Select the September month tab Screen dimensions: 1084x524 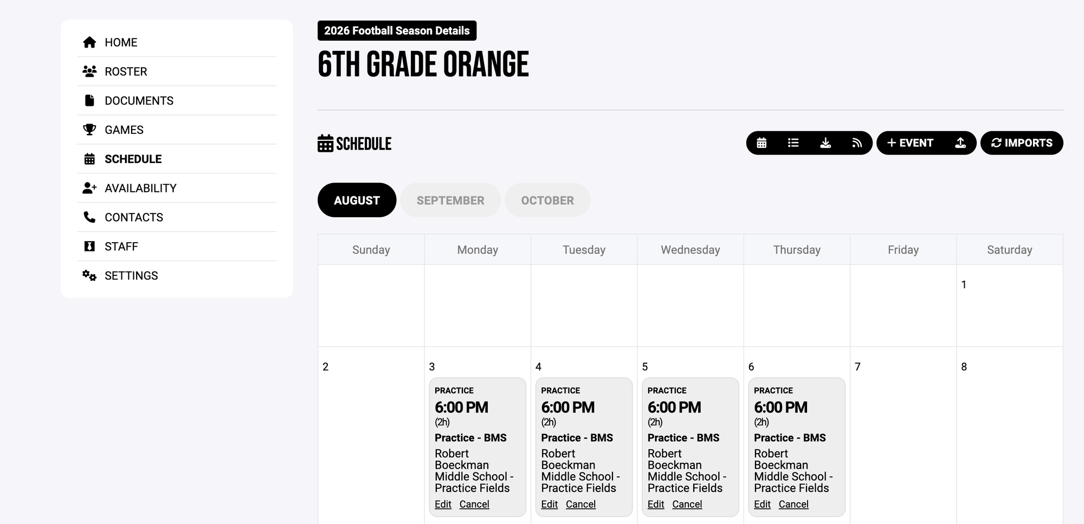tap(450, 200)
